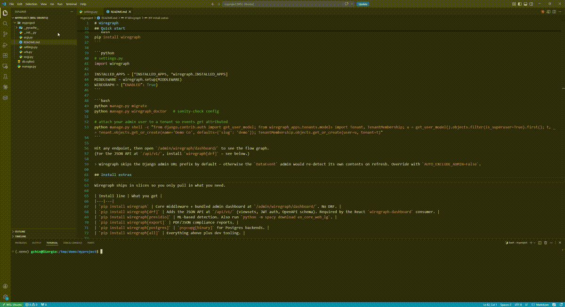Open the Edit menu
Screen dimensions: 565x307
(x=19, y=4)
